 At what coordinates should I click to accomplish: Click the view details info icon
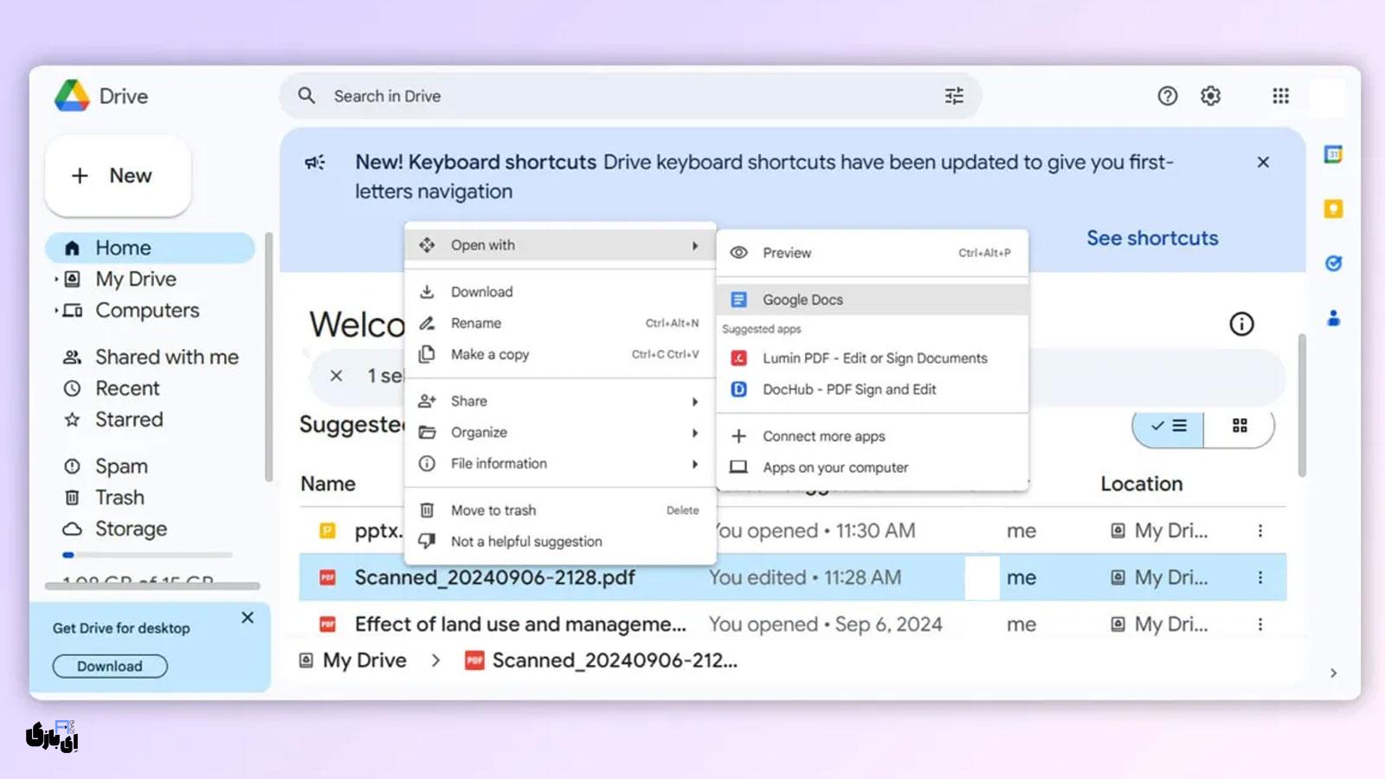coord(1242,324)
